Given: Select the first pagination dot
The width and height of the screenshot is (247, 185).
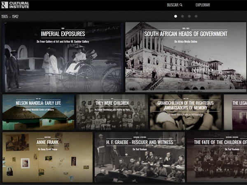Looking at the screenshot, I should click(x=176, y=16).
